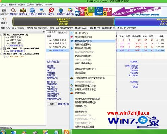The height and width of the screenshot is (134, 167).
Task: Collapse the HD1:UDisk2.0Gigastone tree node
Action: pos(1,49)
